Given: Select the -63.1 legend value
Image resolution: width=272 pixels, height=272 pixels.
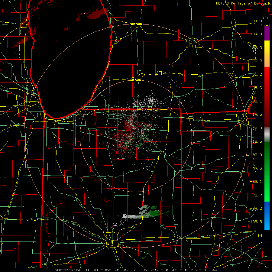Looking at the screenshot, I should pyautogui.click(x=256, y=182).
